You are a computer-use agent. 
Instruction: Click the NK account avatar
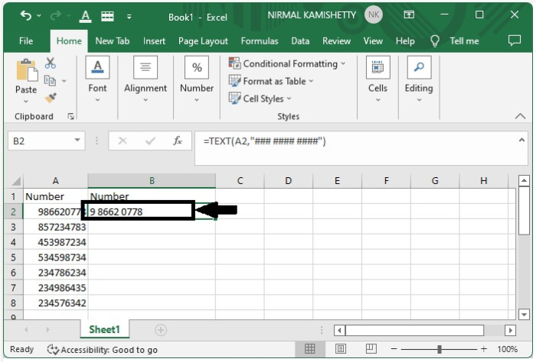tap(374, 15)
